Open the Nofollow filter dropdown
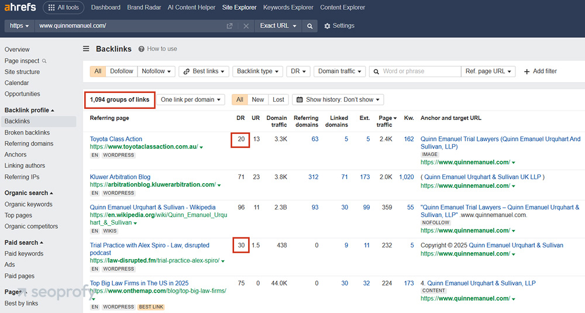585x313 pixels. point(156,71)
